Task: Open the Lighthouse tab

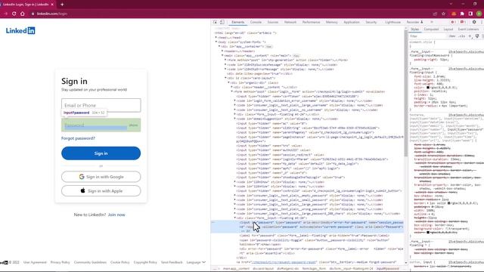Action: point(392,22)
